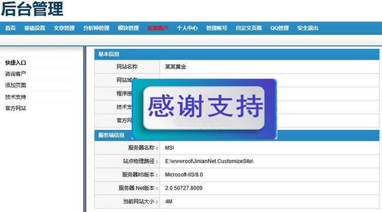Click the 服务端信息 section header
The image size is (382, 212).
coord(237,135)
